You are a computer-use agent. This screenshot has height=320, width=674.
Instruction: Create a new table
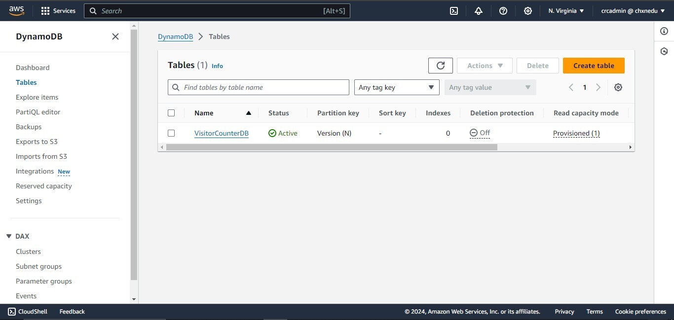tap(593, 65)
